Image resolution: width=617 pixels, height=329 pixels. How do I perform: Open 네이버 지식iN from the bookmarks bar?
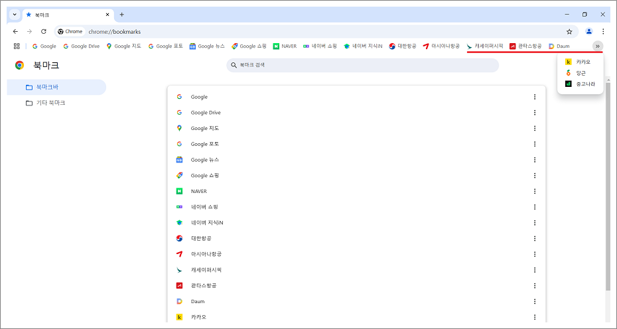pos(363,46)
